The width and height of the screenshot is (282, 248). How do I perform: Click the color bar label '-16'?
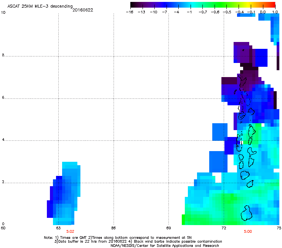(x=130, y=12)
